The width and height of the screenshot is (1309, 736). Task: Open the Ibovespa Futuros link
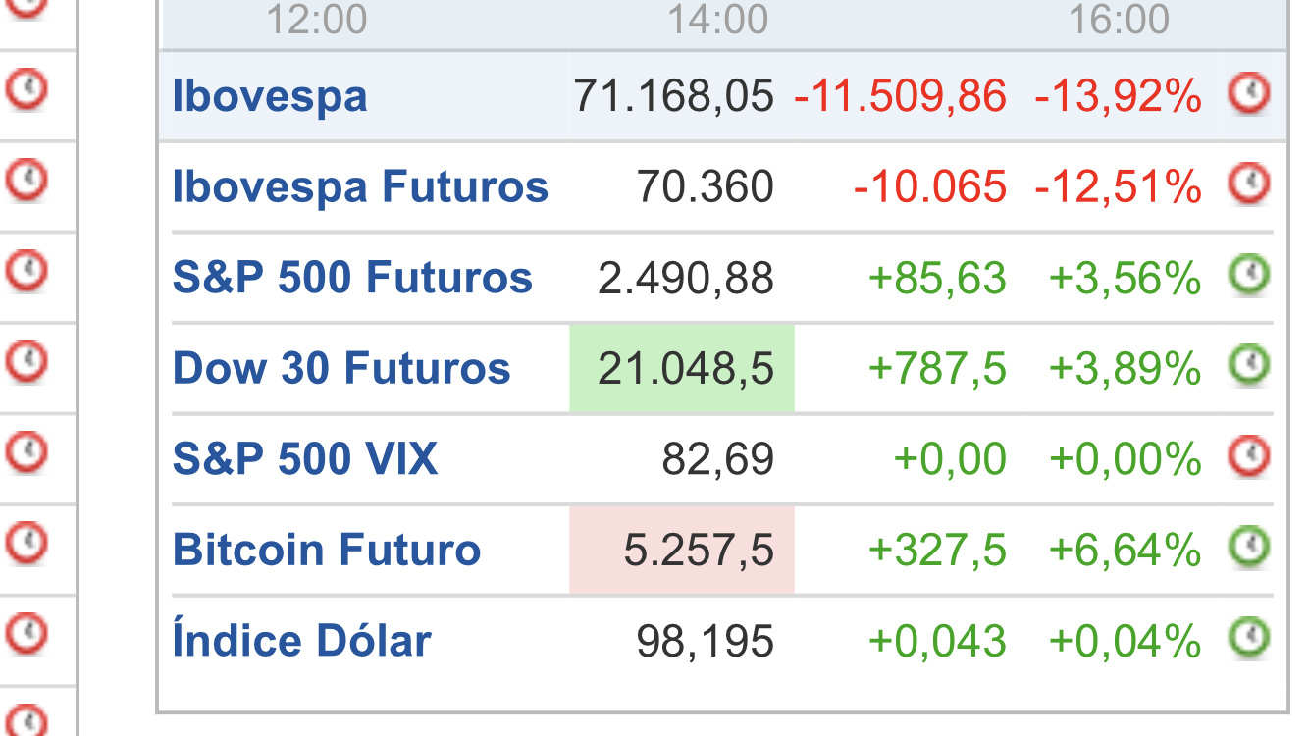(360, 186)
